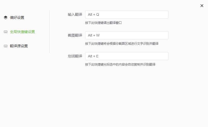
Task: Click the Alt + E shortcut value
Action: [93, 56]
